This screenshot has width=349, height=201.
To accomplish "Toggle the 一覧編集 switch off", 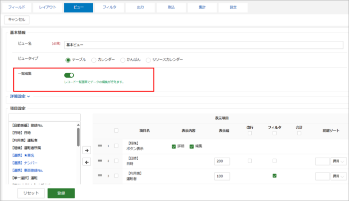I will pyautogui.click(x=69, y=75).
